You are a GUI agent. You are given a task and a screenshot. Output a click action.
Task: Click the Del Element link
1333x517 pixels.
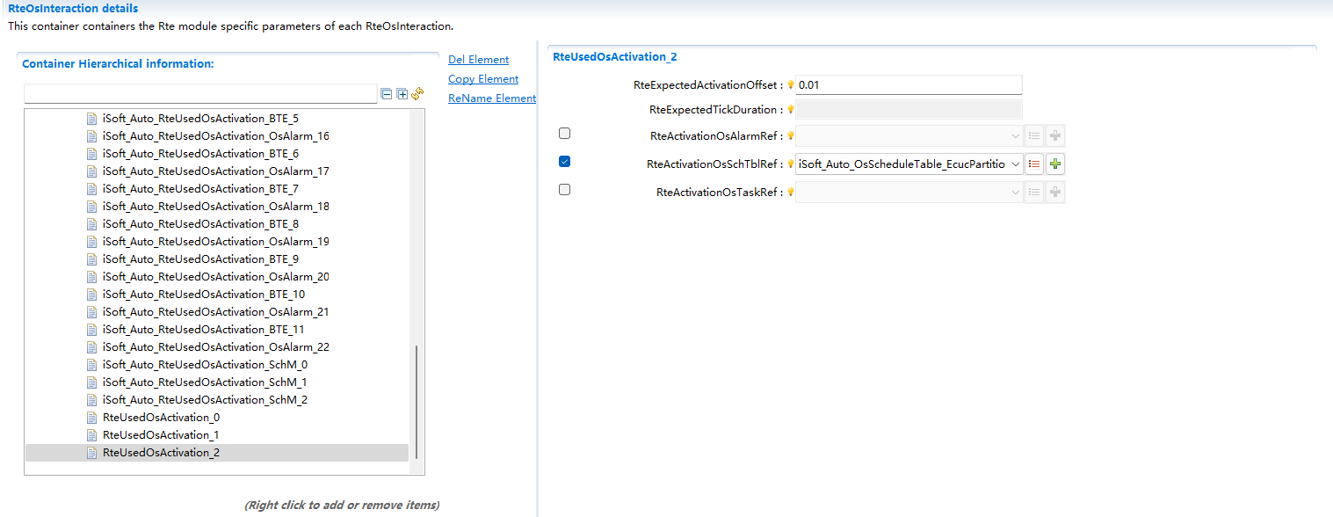478,60
